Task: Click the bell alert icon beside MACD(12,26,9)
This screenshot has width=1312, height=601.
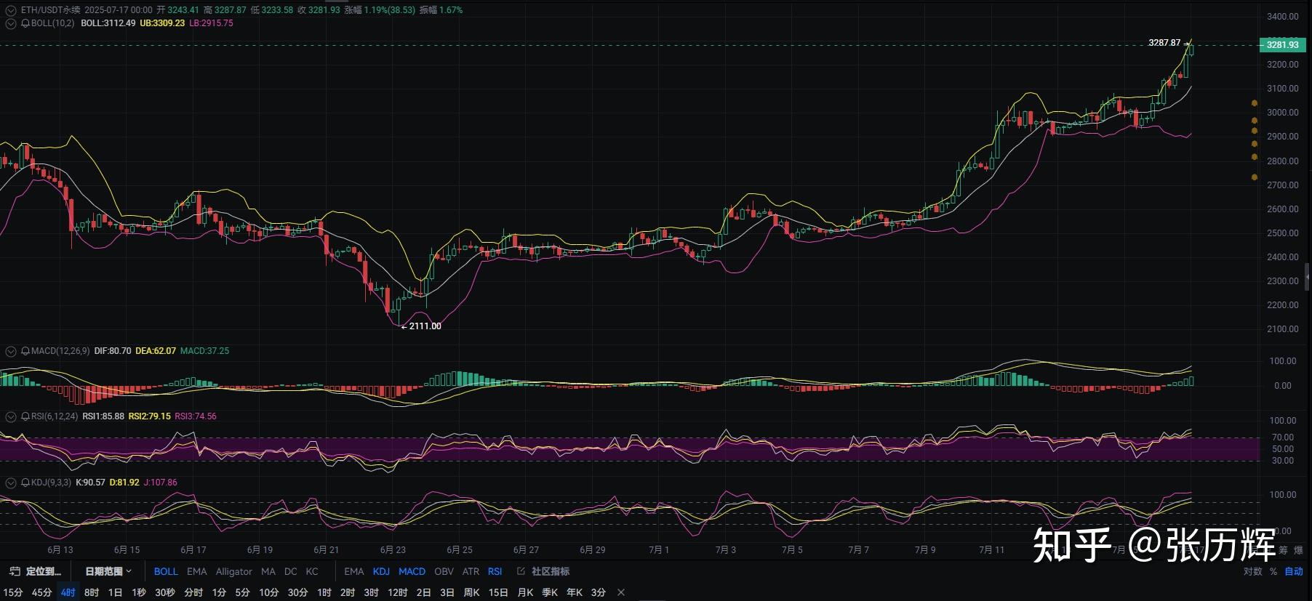Action: [25, 351]
